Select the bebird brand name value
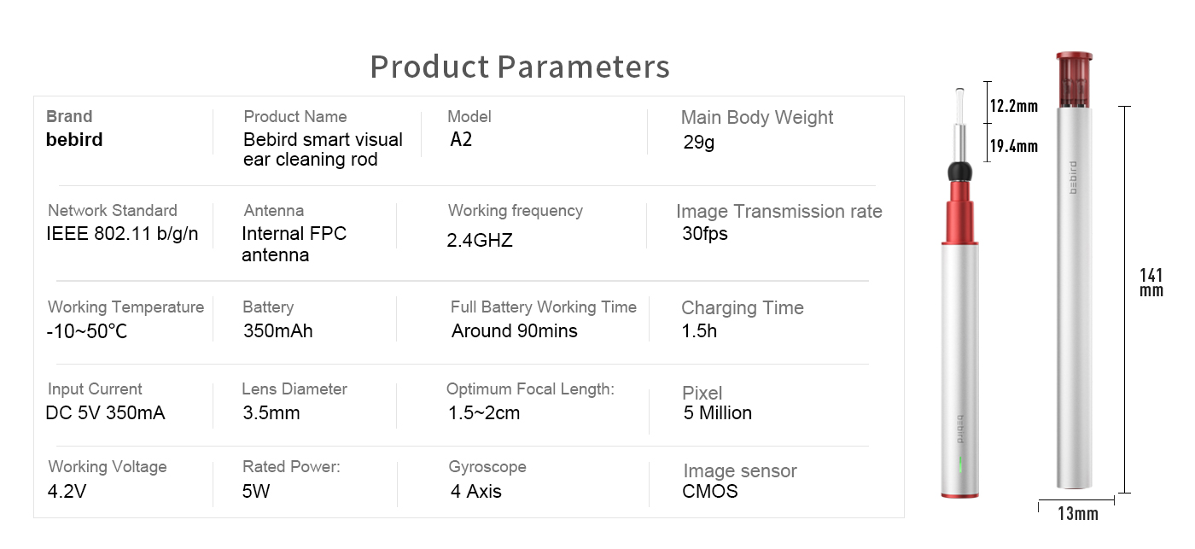This screenshot has height=549, width=1195. point(74,140)
